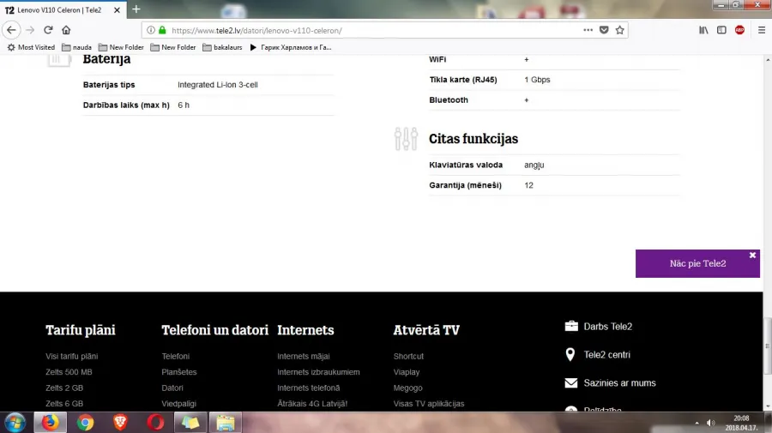Bookmark this page with the star
Screen dimensions: 772x433
coord(620,30)
